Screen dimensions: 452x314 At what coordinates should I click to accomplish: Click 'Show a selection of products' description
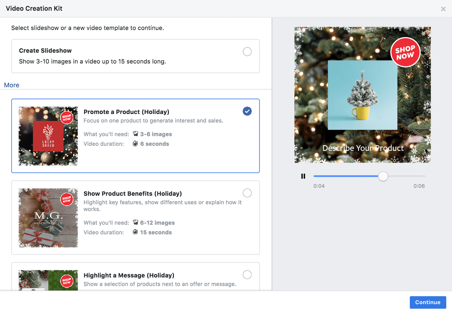click(160, 284)
